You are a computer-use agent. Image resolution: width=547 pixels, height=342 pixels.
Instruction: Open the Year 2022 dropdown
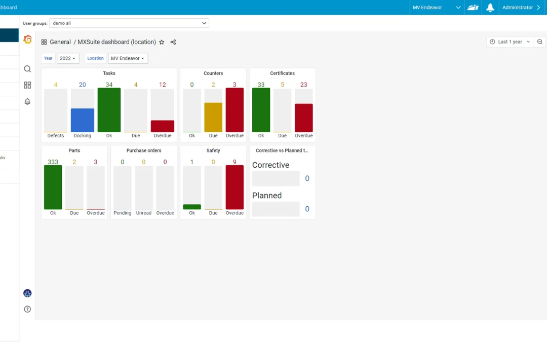coord(67,58)
